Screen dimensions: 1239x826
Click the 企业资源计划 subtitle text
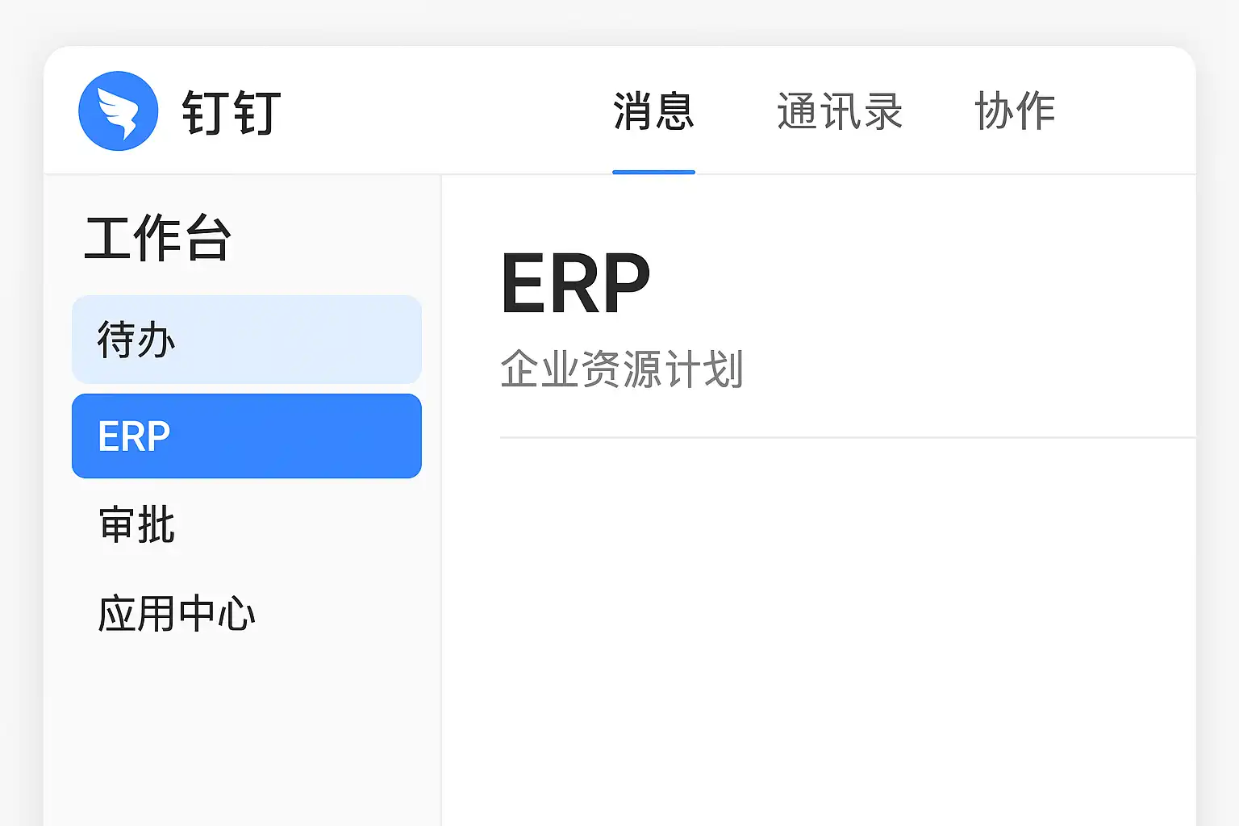click(621, 369)
